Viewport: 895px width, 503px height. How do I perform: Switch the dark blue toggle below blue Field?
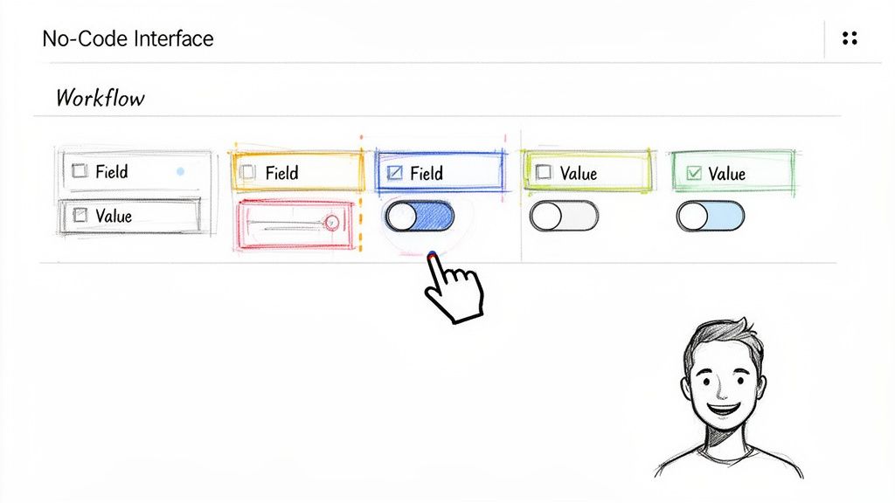420,216
